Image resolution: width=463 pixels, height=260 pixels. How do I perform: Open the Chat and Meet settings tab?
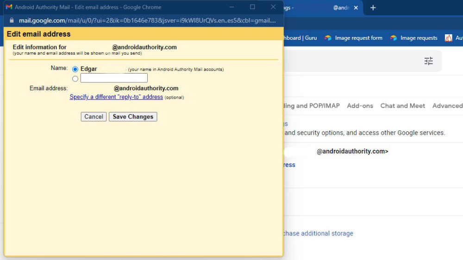[402, 106]
